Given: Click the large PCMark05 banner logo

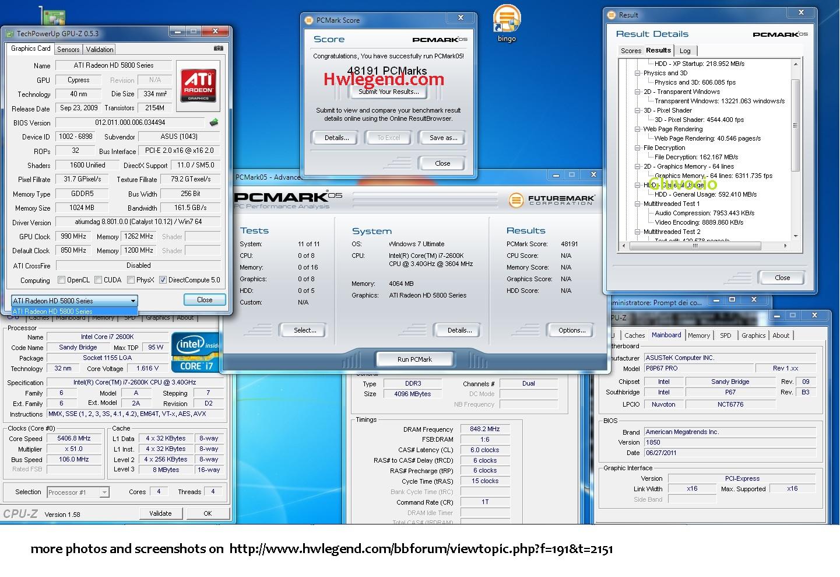Looking at the screenshot, I should [x=289, y=198].
